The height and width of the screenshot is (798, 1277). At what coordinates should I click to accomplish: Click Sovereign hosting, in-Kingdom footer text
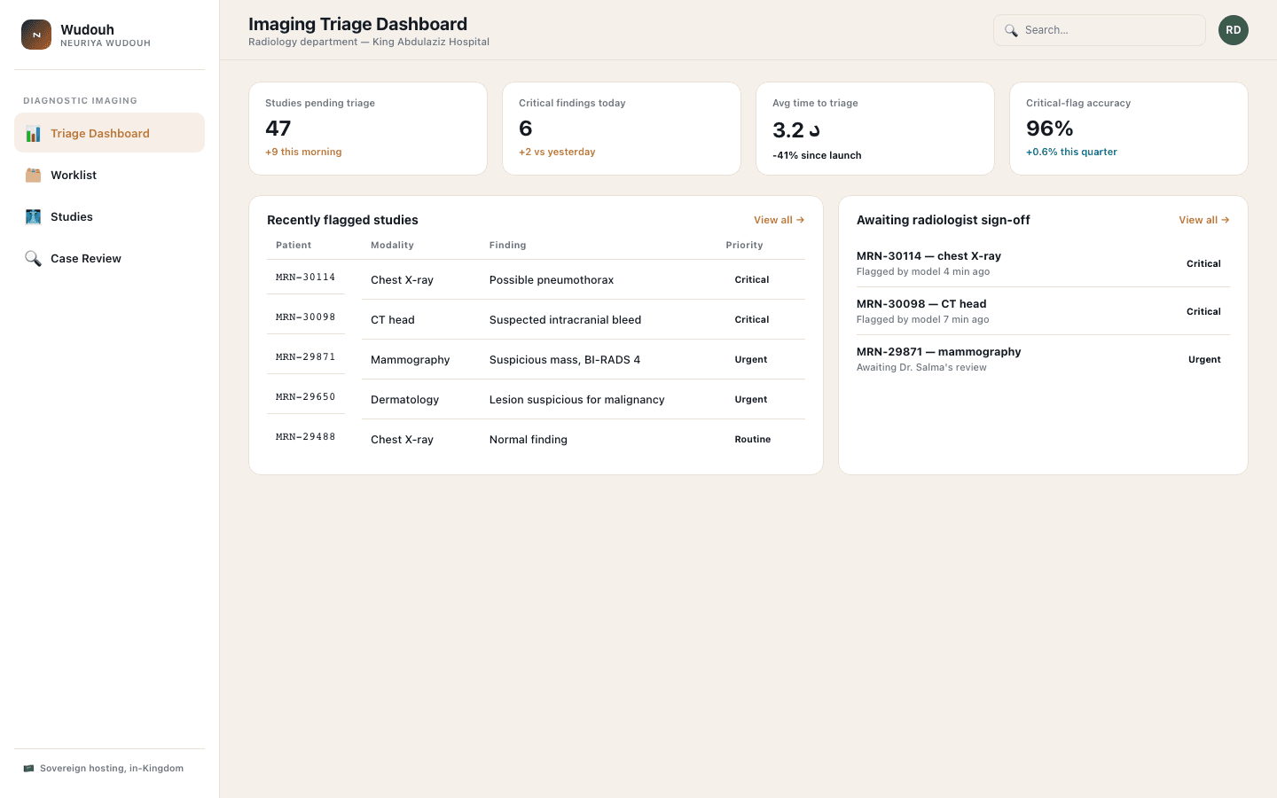(x=112, y=769)
